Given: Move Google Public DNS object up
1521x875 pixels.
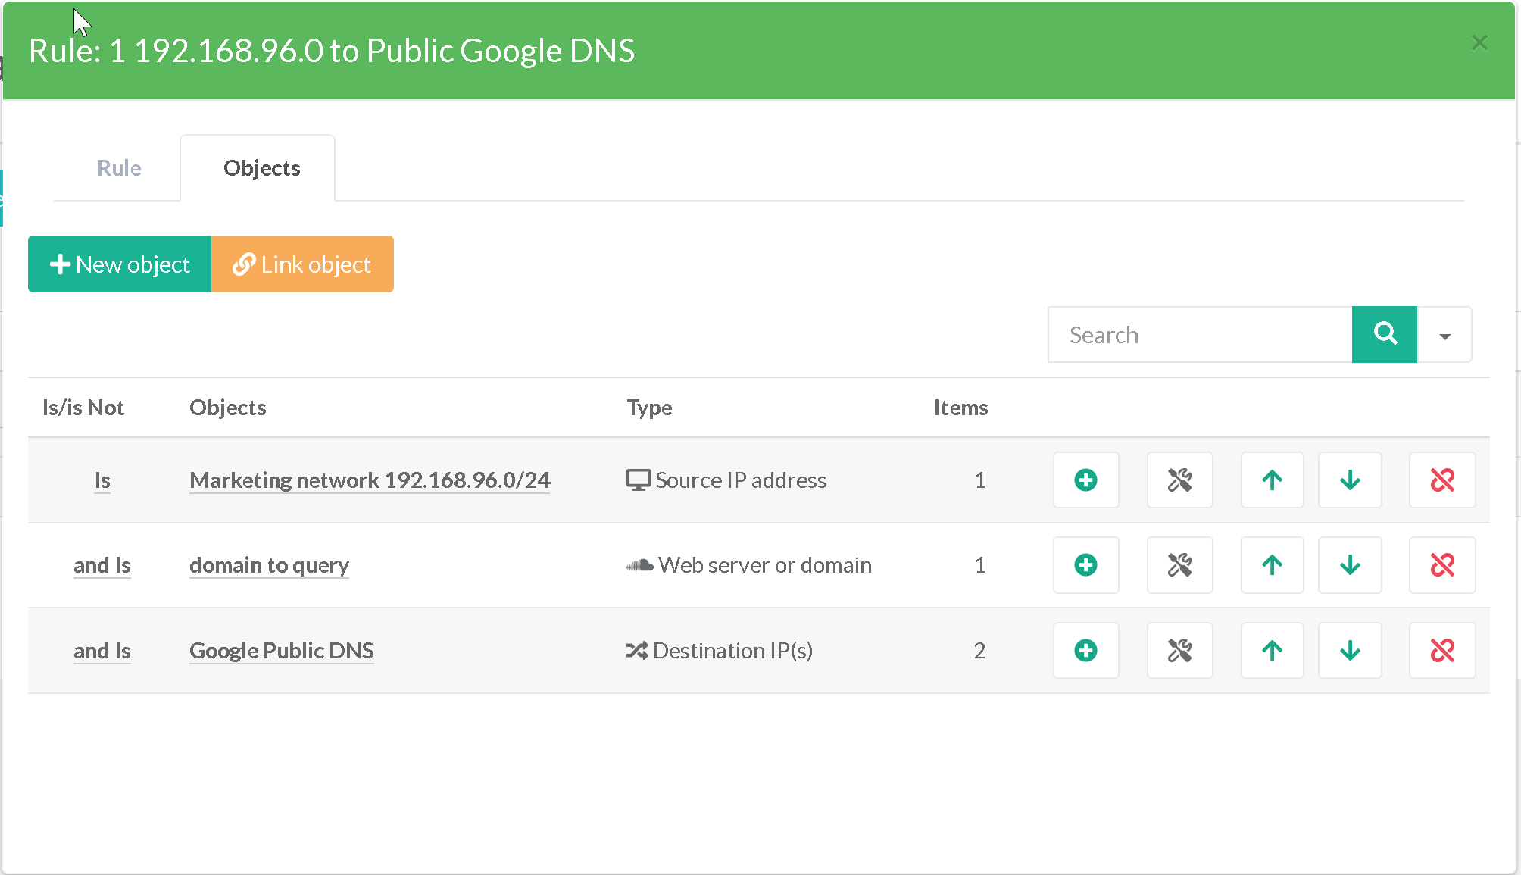Looking at the screenshot, I should (x=1272, y=650).
